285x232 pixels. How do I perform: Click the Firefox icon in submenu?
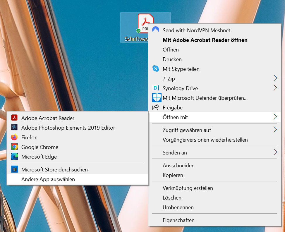pos(14,137)
